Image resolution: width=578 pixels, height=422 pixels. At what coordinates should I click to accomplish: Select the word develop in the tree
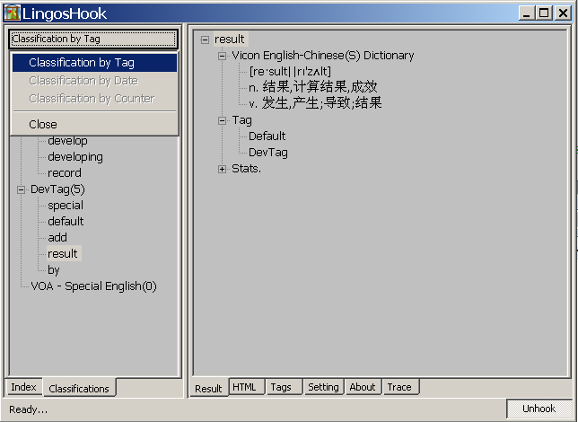[x=67, y=141]
